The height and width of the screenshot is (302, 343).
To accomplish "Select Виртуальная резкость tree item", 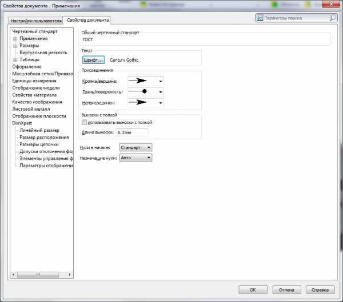I will [x=43, y=53].
